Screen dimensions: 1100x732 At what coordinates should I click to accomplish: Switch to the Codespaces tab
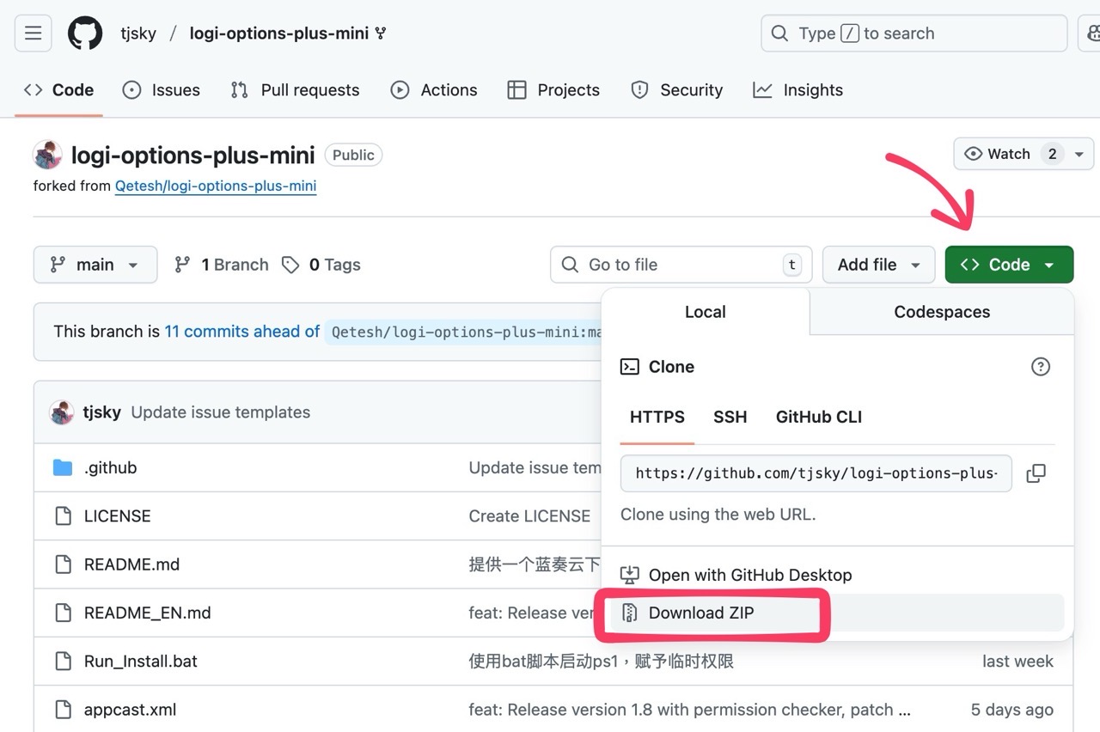[x=941, y=312]
